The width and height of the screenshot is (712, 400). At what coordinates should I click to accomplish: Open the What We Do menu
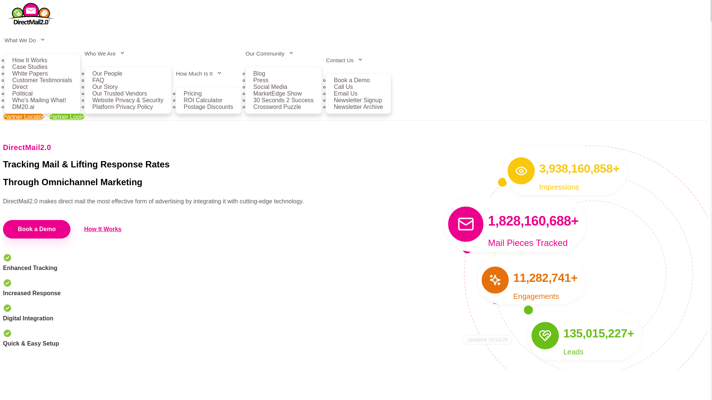coord(20,40)
